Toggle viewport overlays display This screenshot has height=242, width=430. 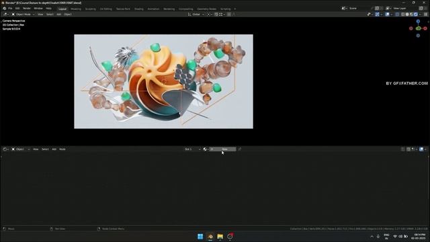click(x=387, y=14)
